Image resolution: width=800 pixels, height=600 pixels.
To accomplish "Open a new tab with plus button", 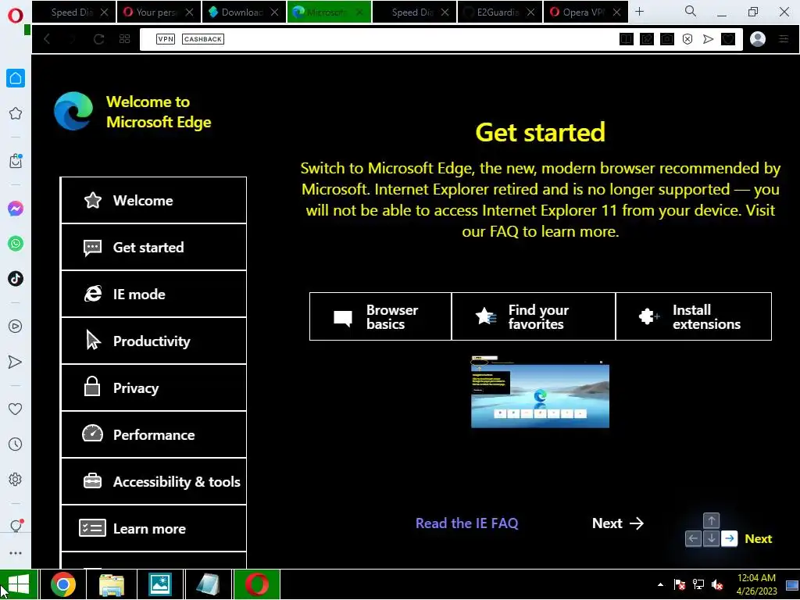I will [x=639, y=11].
